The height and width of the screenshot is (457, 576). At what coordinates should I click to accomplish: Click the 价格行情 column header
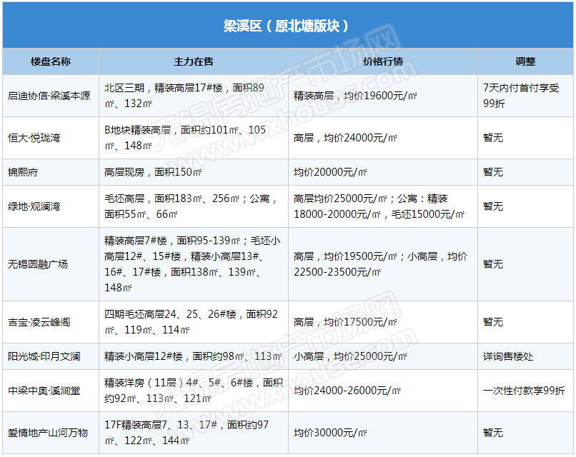(x=383, y=61)
